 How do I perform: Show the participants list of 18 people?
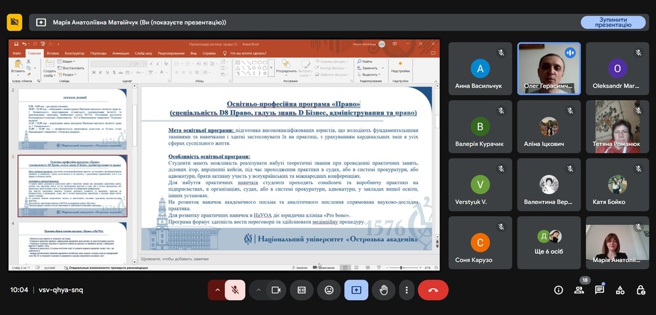click(x=579, y=290)
